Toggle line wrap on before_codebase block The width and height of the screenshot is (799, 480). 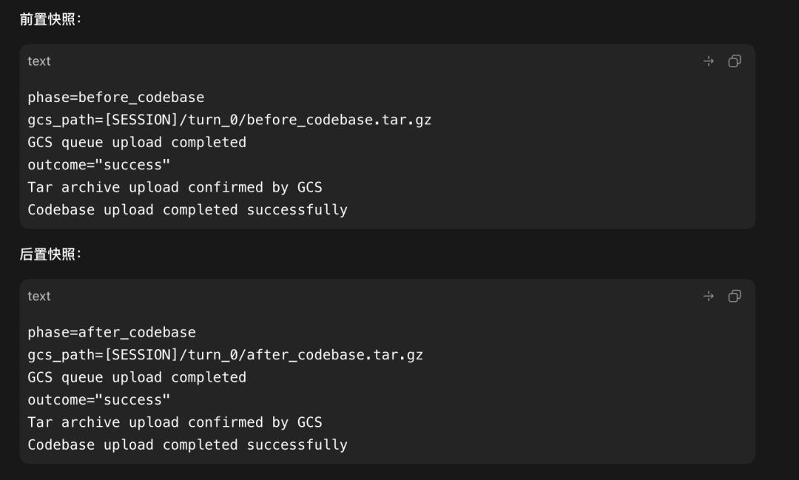[708, 61]
